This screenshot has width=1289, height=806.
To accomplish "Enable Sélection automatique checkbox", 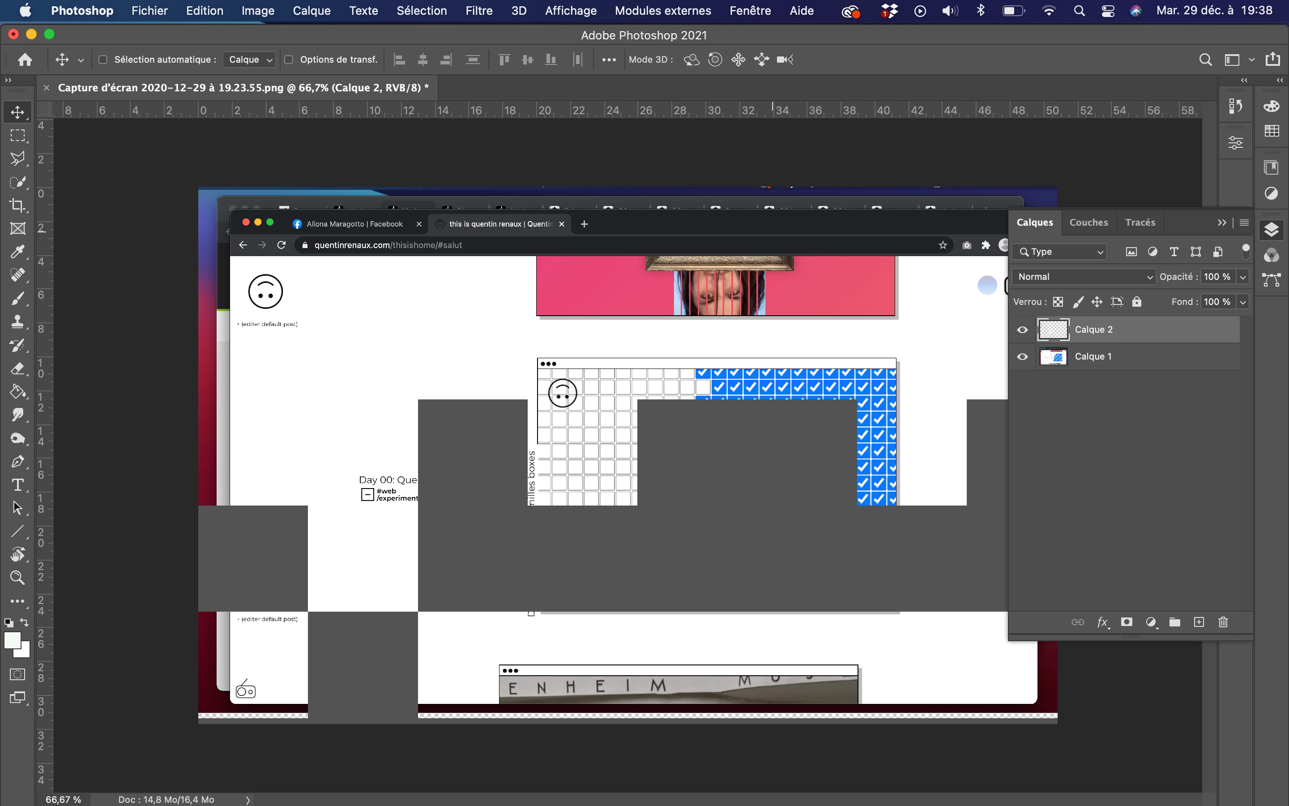I will (103, 60).
